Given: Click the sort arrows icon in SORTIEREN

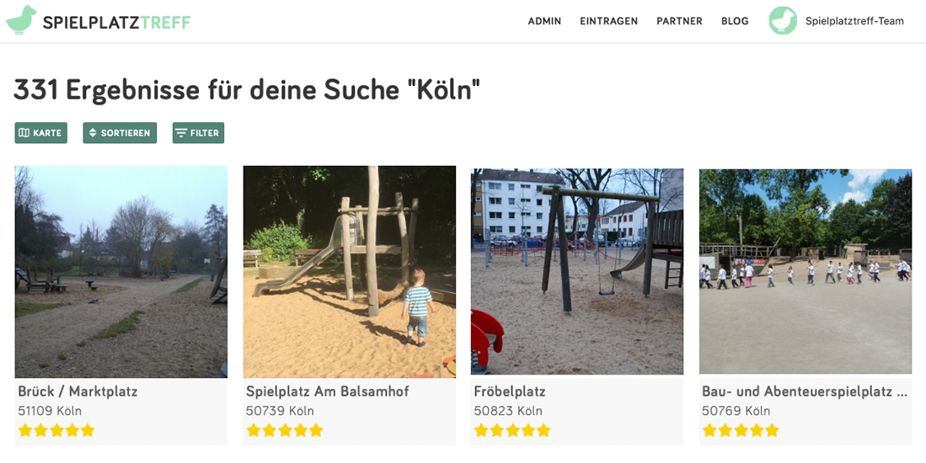Looking at the screenshot, I should (93, 133).
